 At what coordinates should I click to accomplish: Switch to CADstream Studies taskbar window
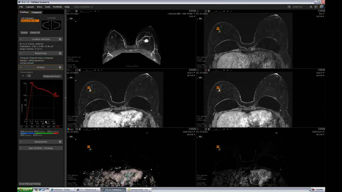[61, 190]
